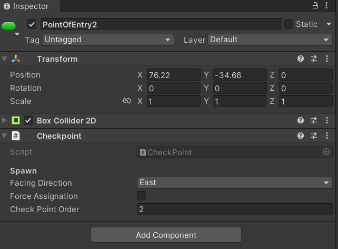Viewport: 338px width, 249px height.
Task: Open Transform presets
Action: (x=314, y=59)
